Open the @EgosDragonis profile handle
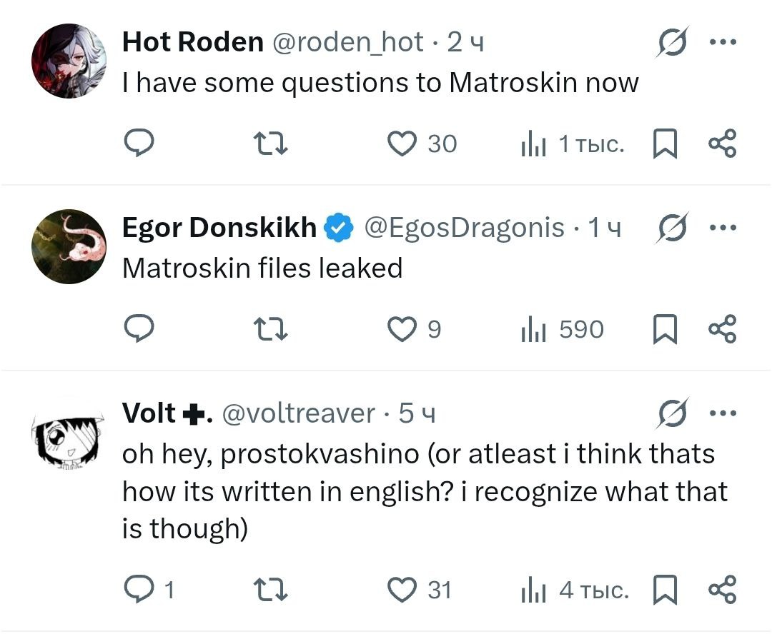This screenshot has width=772, height=634. coord(464,228)
